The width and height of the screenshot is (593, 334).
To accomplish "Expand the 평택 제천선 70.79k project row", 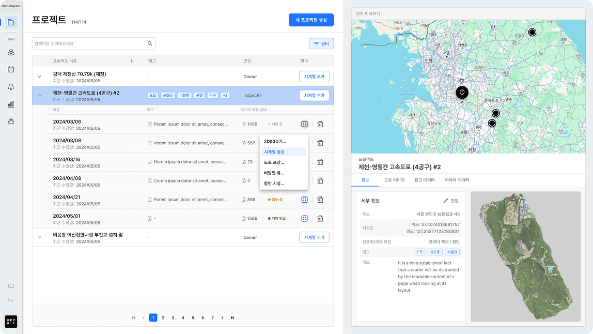I will pos(39,77).
